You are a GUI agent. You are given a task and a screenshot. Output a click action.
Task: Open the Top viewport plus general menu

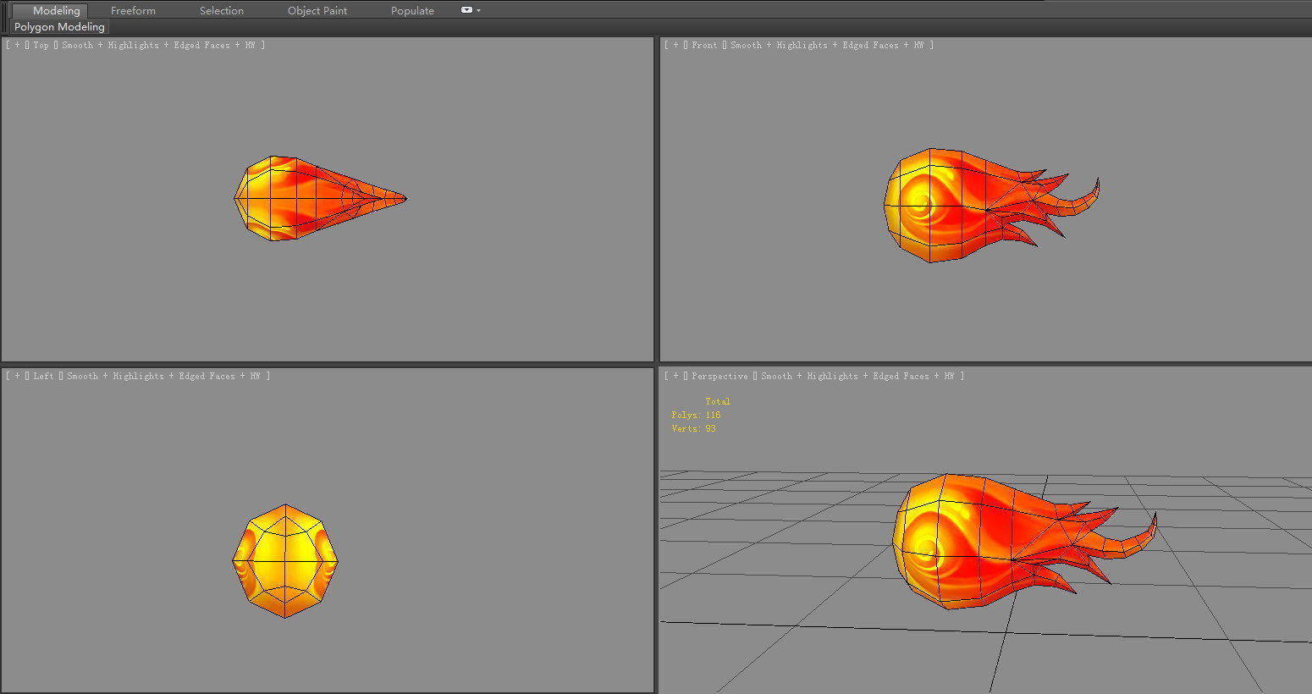tap(17, 46)
